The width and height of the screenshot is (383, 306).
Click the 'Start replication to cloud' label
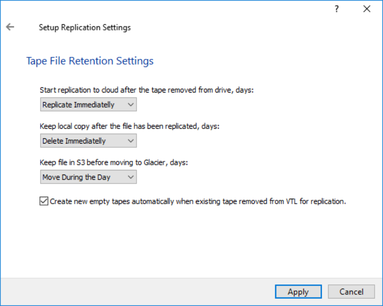point(147,90)
